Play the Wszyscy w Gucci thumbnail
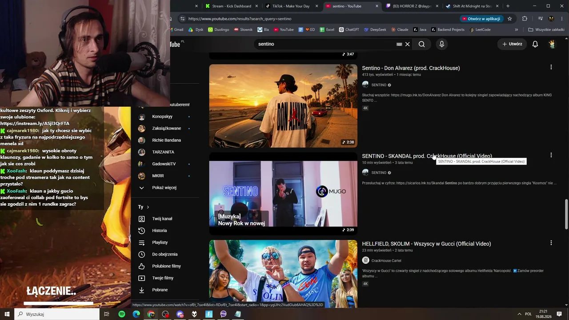Screen dimensions: 569x320 [283, 274]
